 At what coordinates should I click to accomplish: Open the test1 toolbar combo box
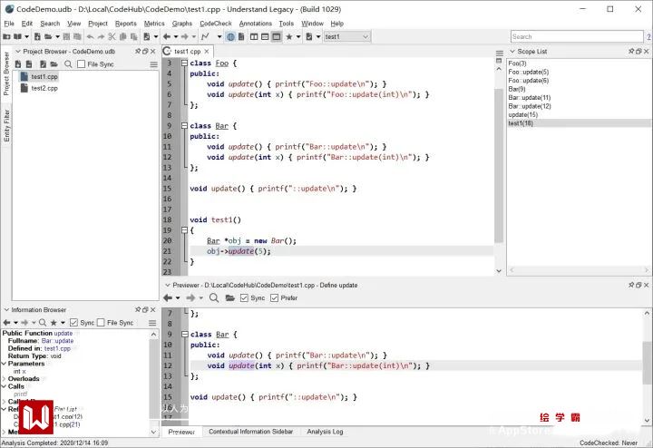point(346,36)
